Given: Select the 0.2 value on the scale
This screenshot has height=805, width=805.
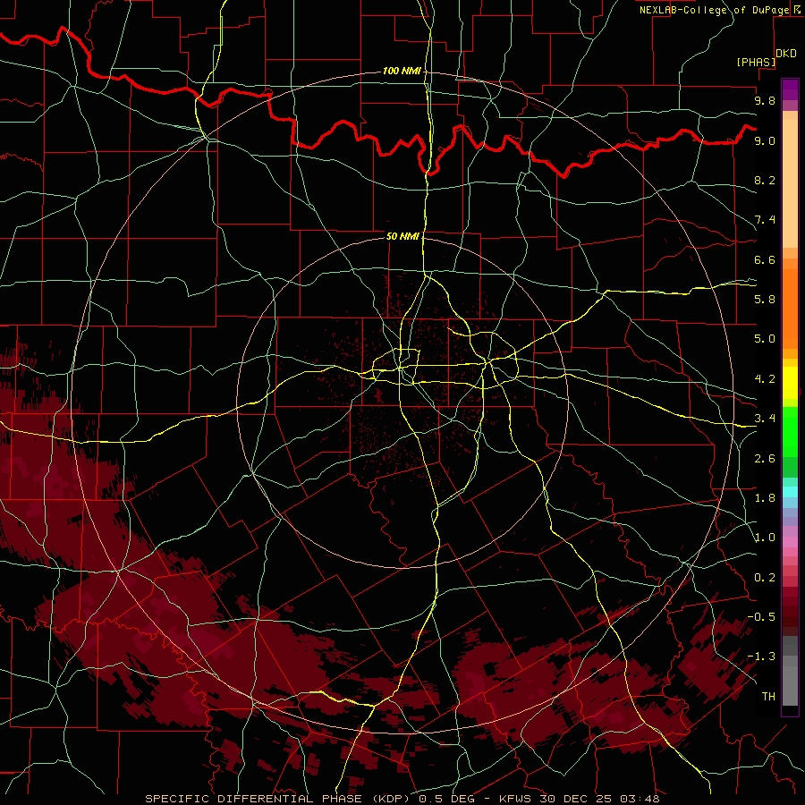Looking at the screenshot, I should point(765,578).
